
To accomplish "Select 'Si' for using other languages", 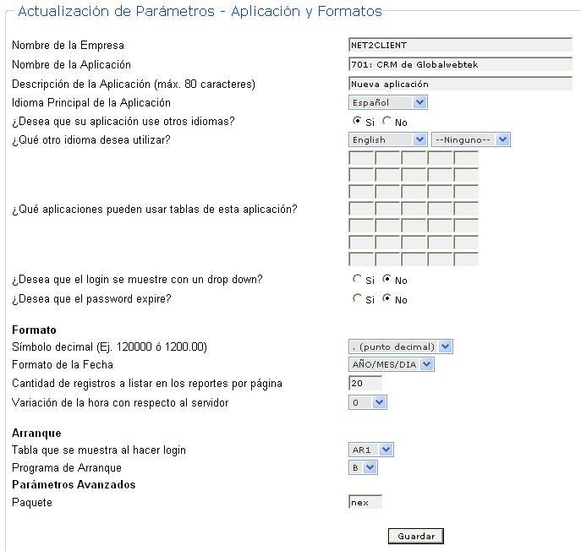I will click(x=357, y=122).
